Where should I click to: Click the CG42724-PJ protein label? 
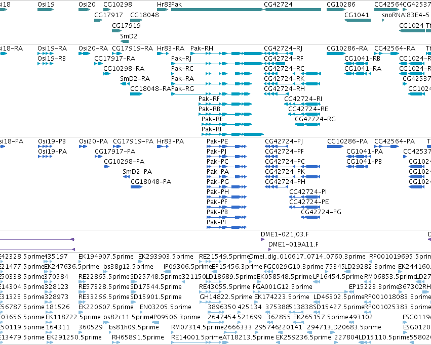pos(284,141)
